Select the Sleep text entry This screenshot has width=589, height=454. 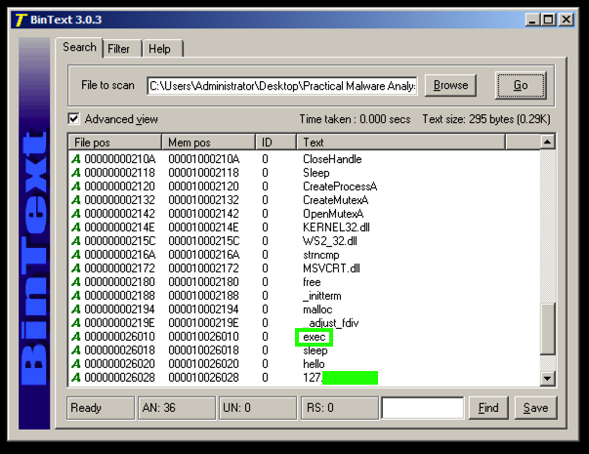coord(316,173)
